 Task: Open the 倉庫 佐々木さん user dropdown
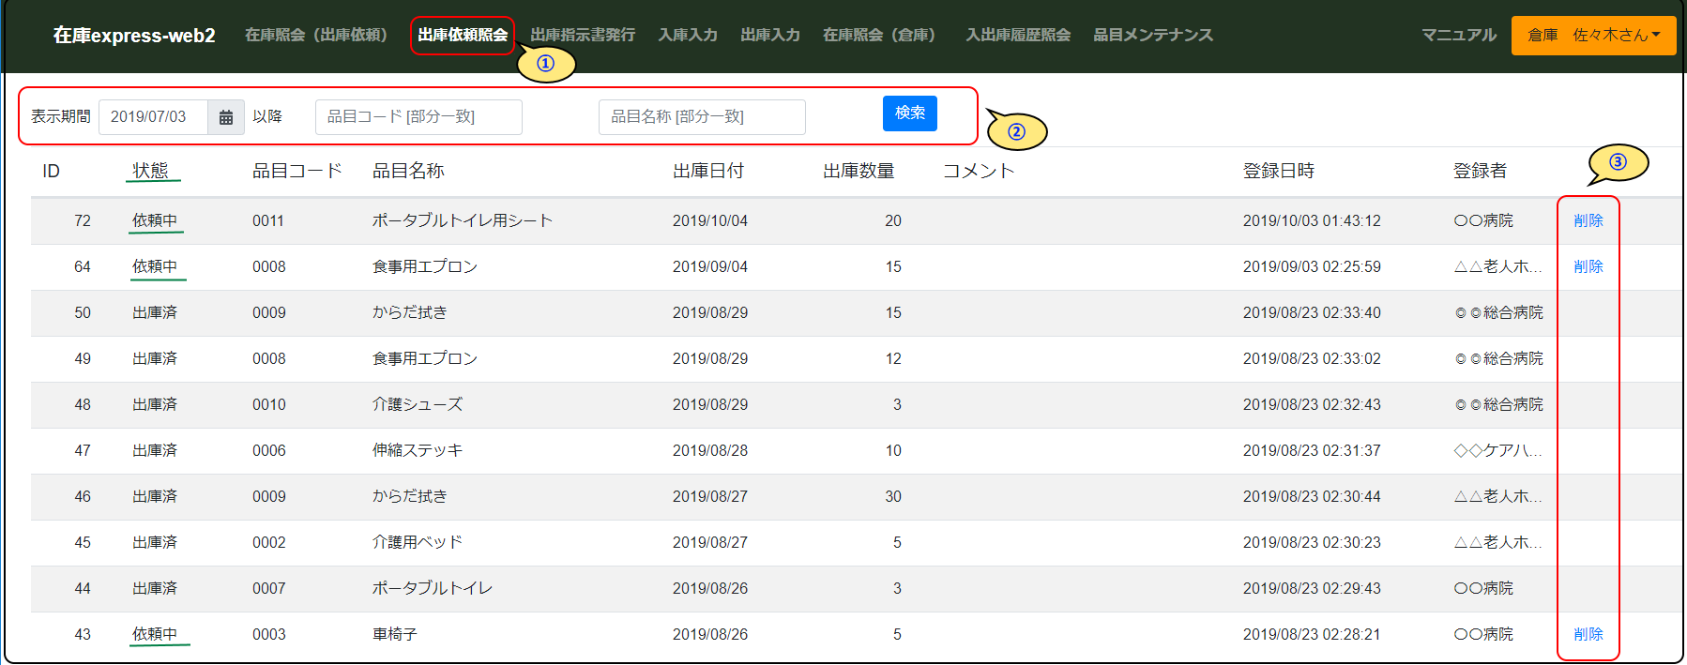[1593, 36]
